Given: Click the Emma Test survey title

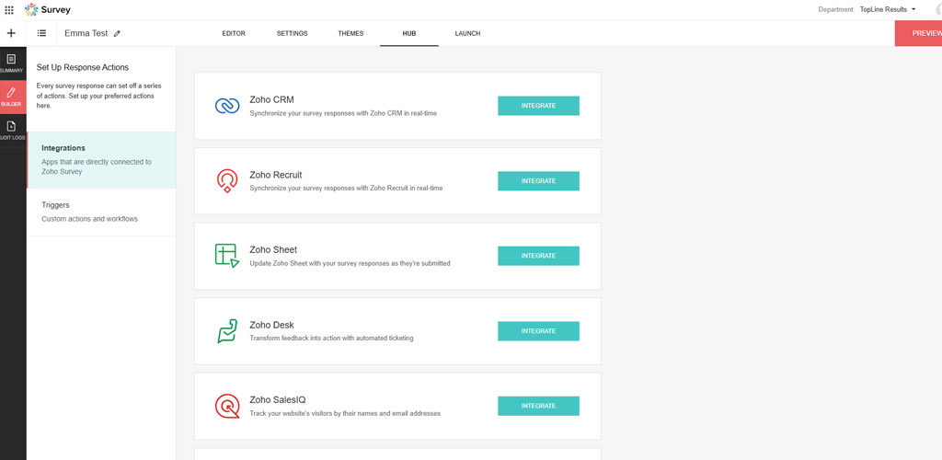Looking at the screenshot, I should pos(86,34).
